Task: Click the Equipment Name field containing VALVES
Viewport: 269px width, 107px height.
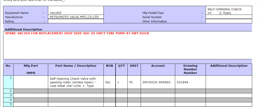Action: (x=76, y=13)
